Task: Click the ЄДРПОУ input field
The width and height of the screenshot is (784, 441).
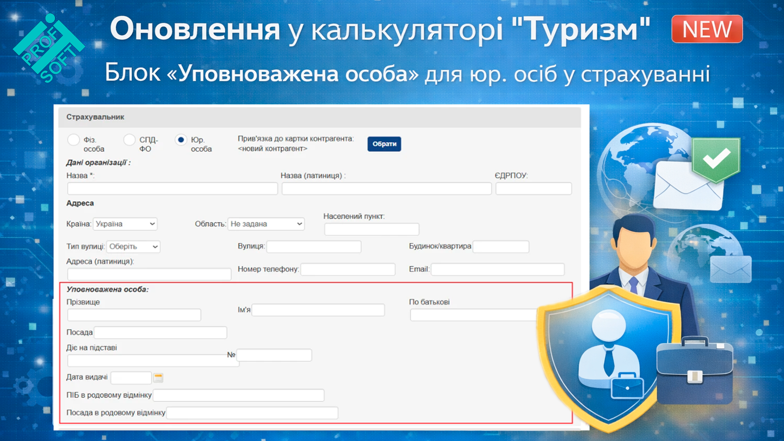Action: click(x=534, y=189)
